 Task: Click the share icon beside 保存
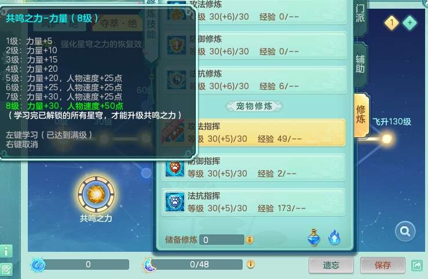point(417,265)
